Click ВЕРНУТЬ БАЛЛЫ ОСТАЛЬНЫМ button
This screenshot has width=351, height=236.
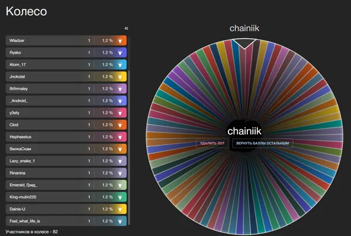(263, 143)
